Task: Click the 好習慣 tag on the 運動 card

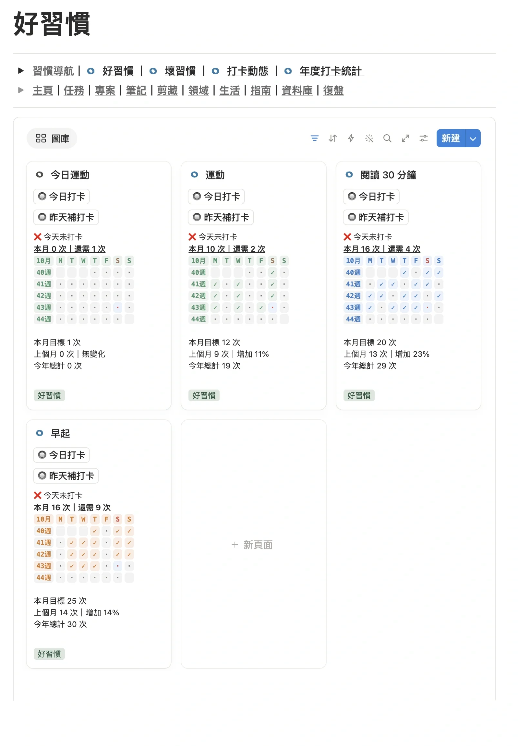Action: coord(204,395)
